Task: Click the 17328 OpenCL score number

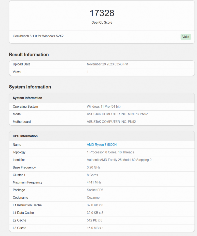Action: pos(102,13)
